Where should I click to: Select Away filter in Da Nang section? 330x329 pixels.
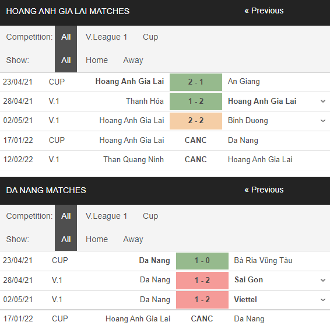133,240
